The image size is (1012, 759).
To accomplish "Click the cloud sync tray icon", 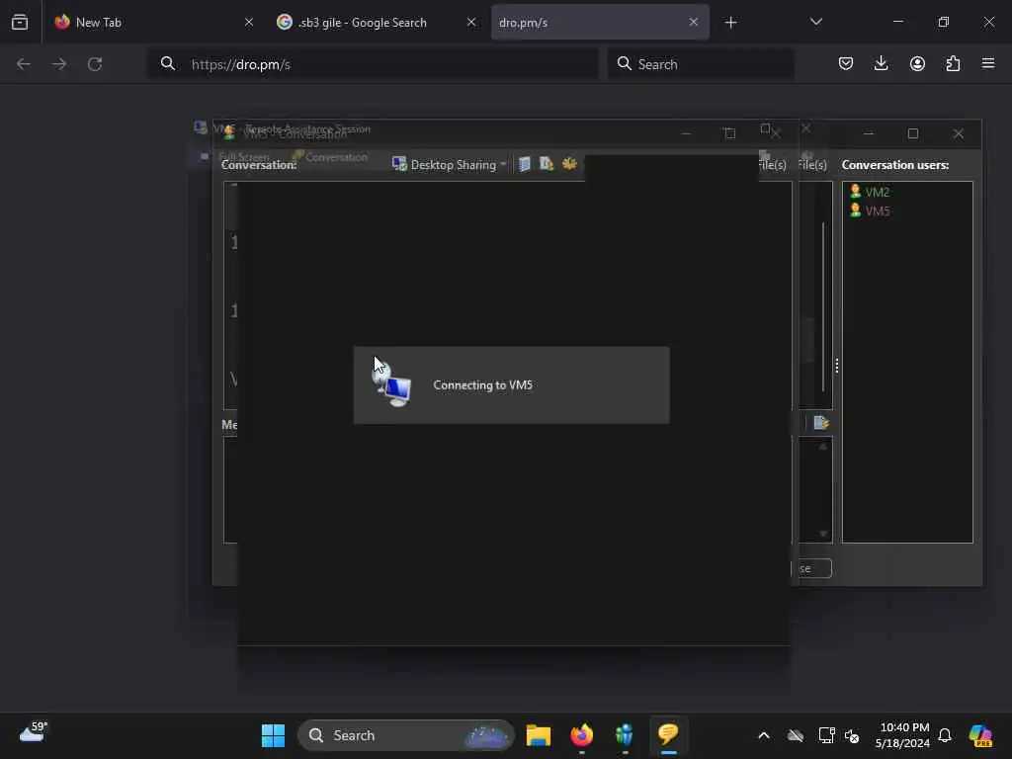I will [796, 735].
